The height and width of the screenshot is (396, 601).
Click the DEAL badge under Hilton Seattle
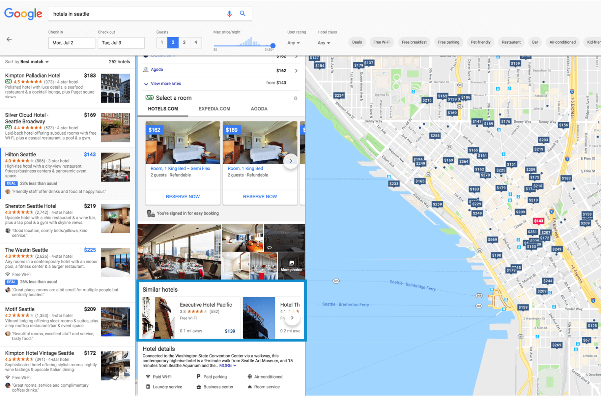[x=11, y=183]
